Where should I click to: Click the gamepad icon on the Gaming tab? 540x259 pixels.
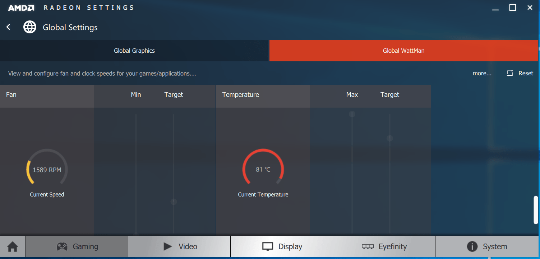click(x=62, y=246)
